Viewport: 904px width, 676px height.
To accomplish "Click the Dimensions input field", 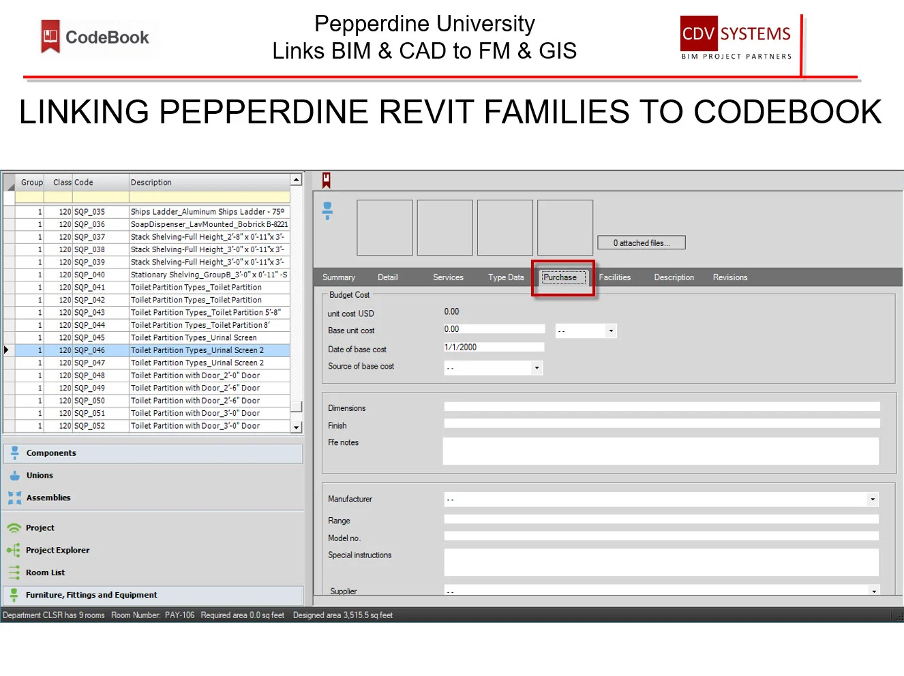I will pos(662,406).
